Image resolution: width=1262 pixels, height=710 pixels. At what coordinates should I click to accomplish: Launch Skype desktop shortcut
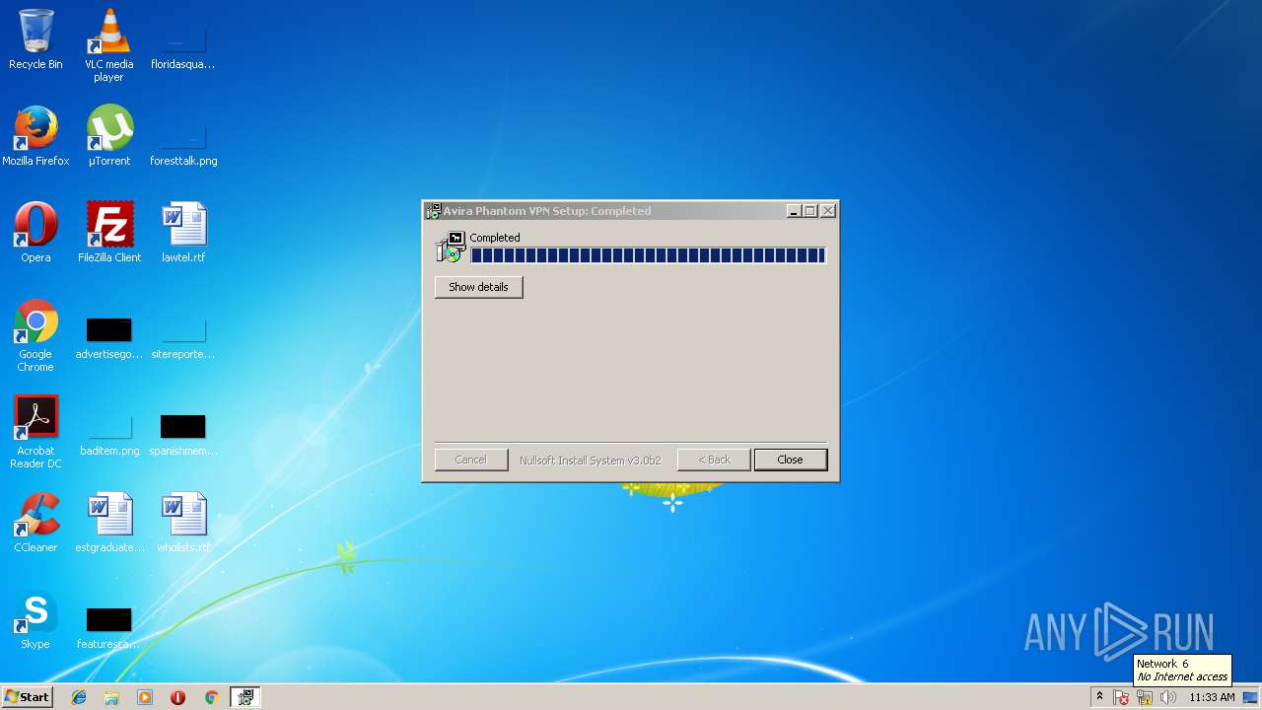(x=35, y=619)
